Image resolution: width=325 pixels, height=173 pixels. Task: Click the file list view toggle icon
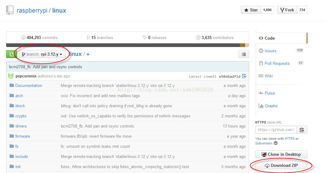tap(244, 54)
